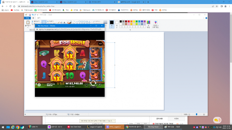Screen dimensions: 232x130
Task: Select Color 1 black foreground box
Action: click(112, 24)
